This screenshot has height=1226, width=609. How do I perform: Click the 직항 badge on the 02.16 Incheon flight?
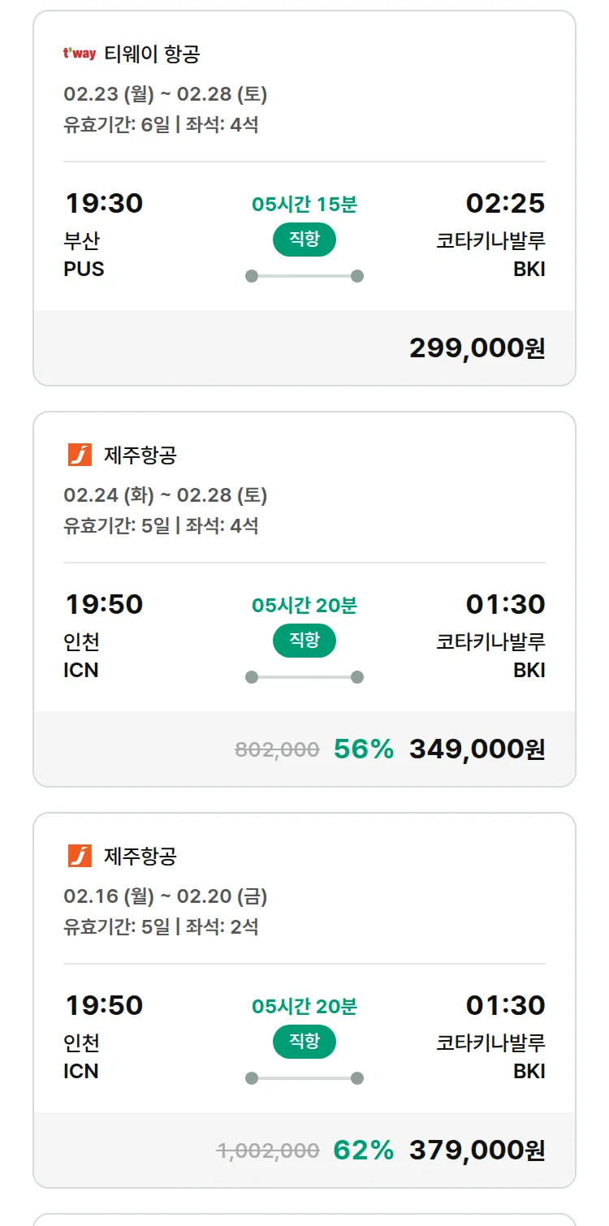point(304,1042)
